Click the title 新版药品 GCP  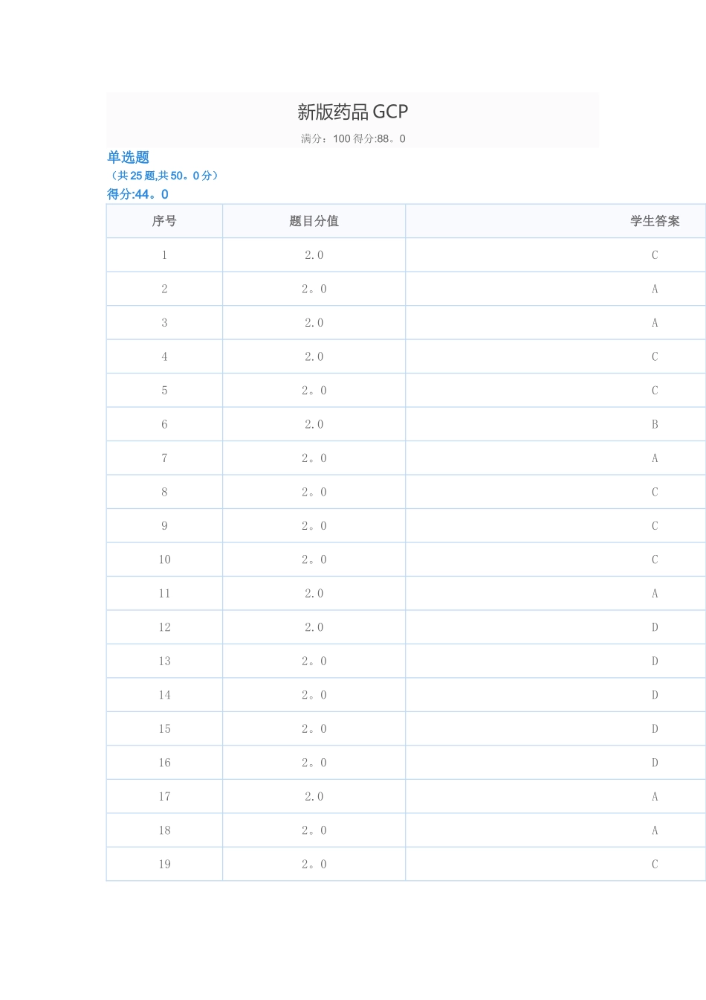(x=353, y=112)
